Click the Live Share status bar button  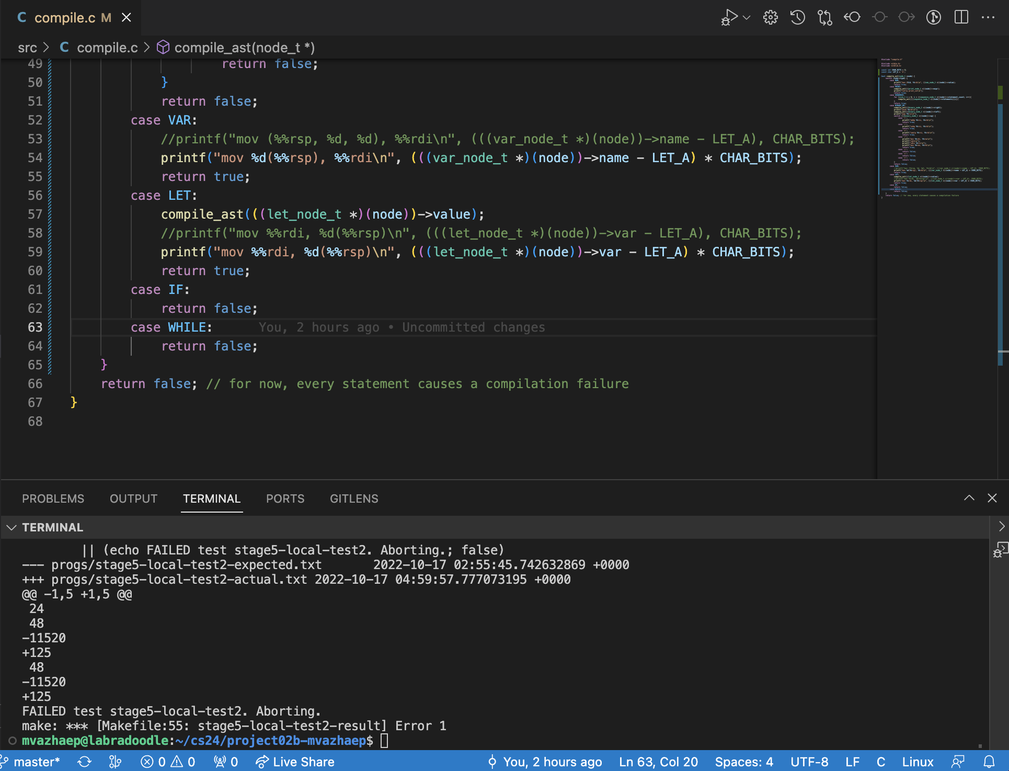tap(295, 762)
